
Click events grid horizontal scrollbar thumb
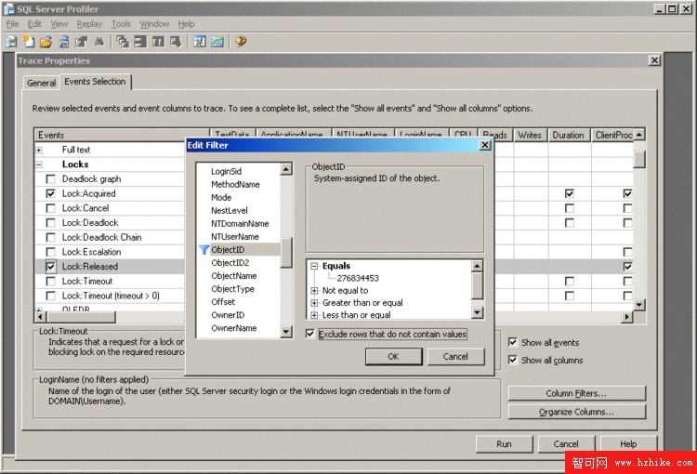[x=81, y=317]
